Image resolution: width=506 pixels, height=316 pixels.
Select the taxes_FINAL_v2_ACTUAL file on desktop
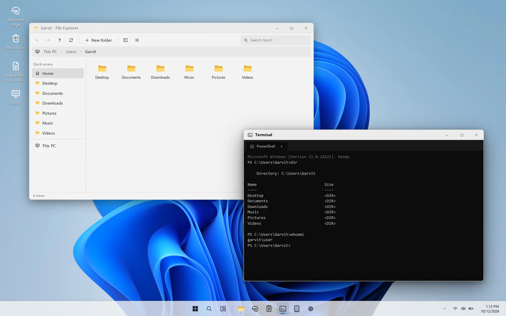[16, 72]
